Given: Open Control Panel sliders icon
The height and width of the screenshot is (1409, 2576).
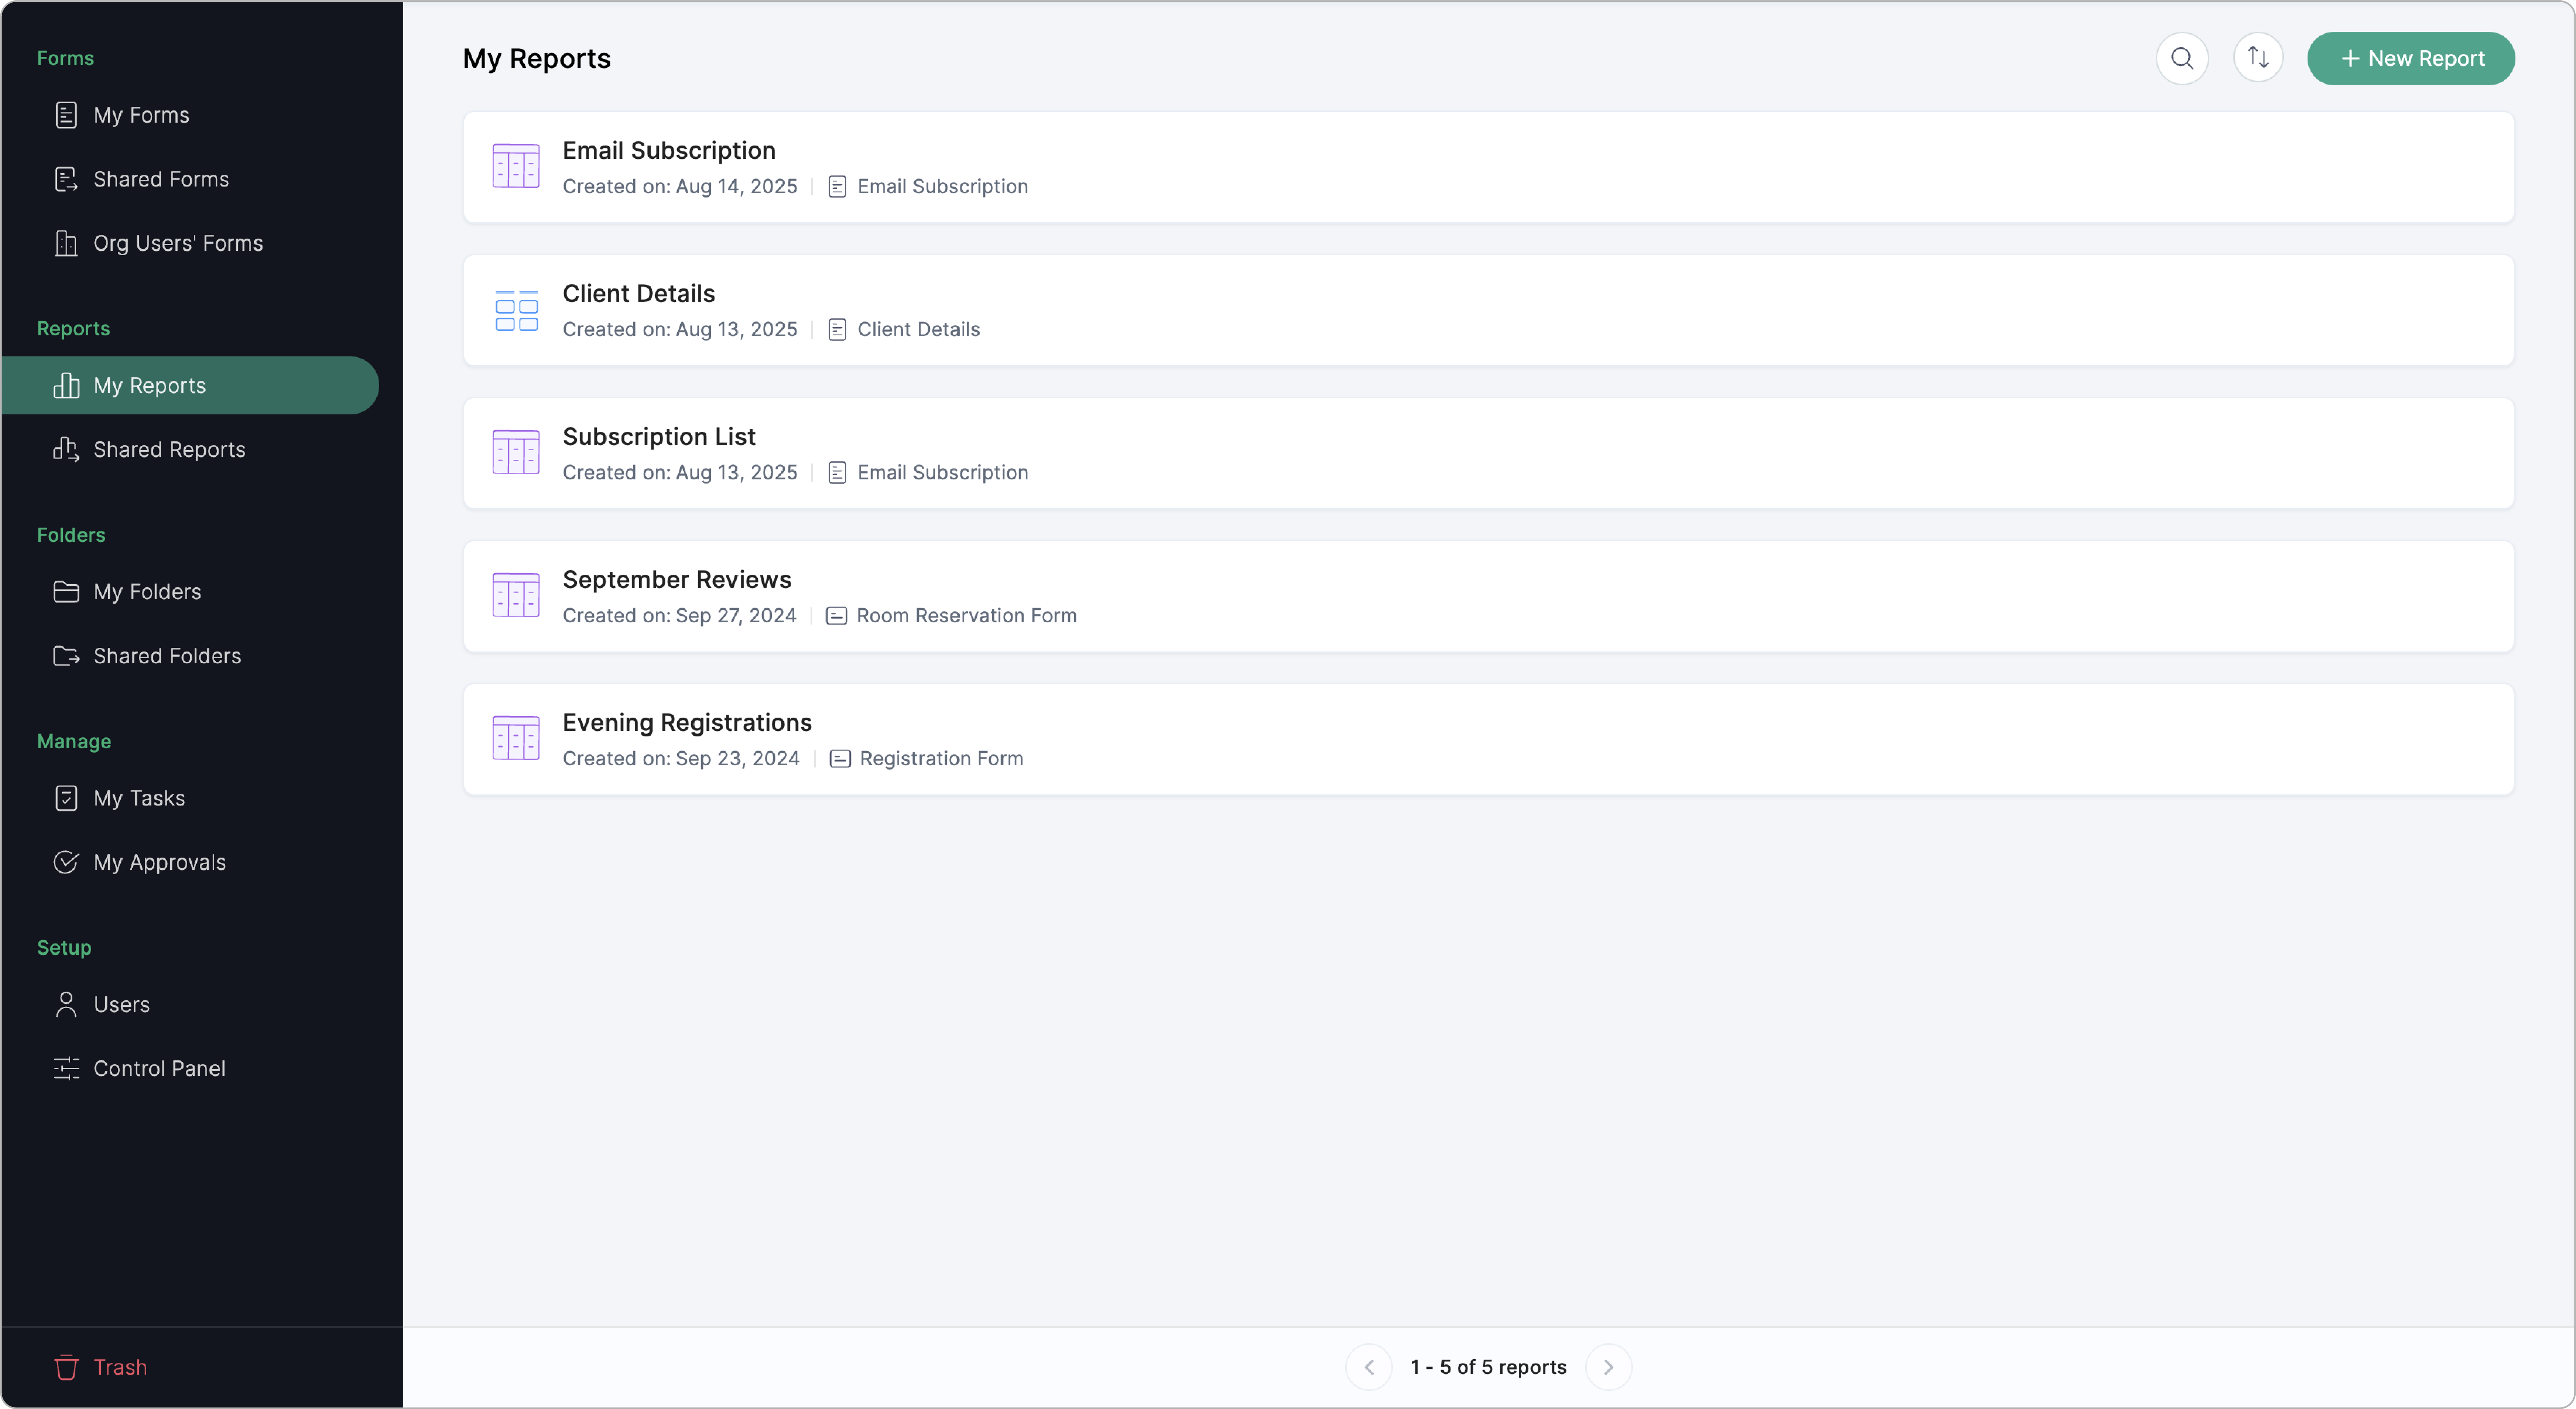Looking at the screenshot, I should [x=66, y=1068].
